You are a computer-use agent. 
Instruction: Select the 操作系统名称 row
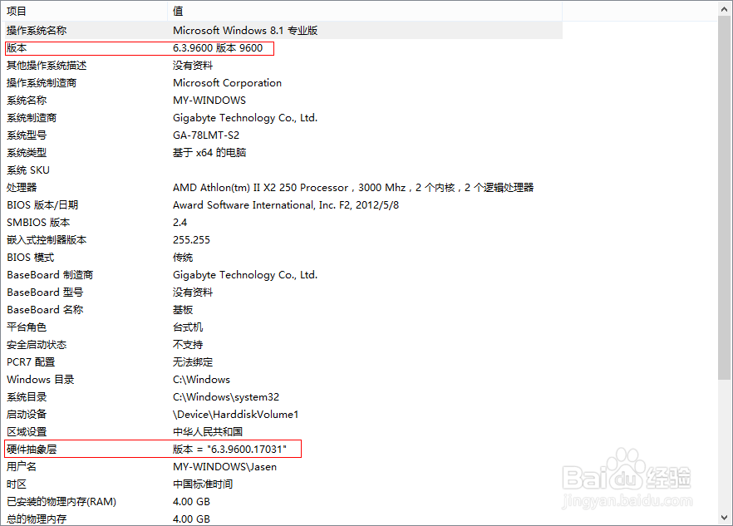pos(282,31)
